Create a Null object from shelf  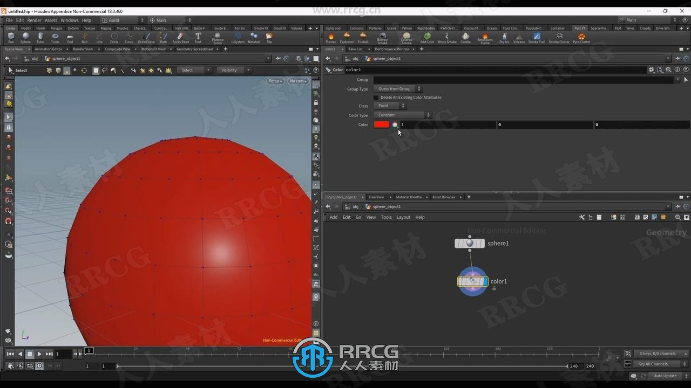(x=84, y=38)
